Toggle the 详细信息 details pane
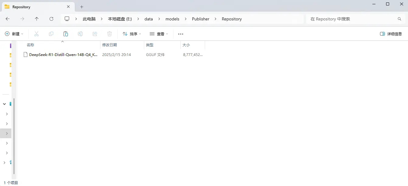Screen dimensions: 408x186 tap(391, 34)
